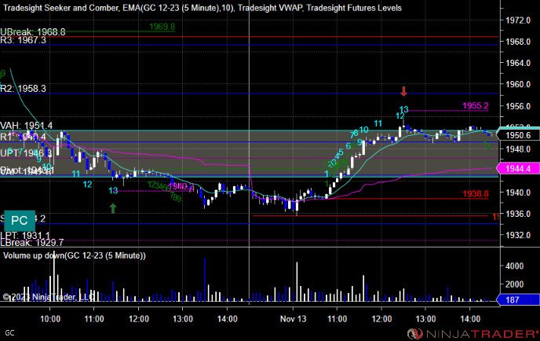Click the 2000 volume axis label
This screenshot has height=341, width=540.
click(x=515, y=284)
